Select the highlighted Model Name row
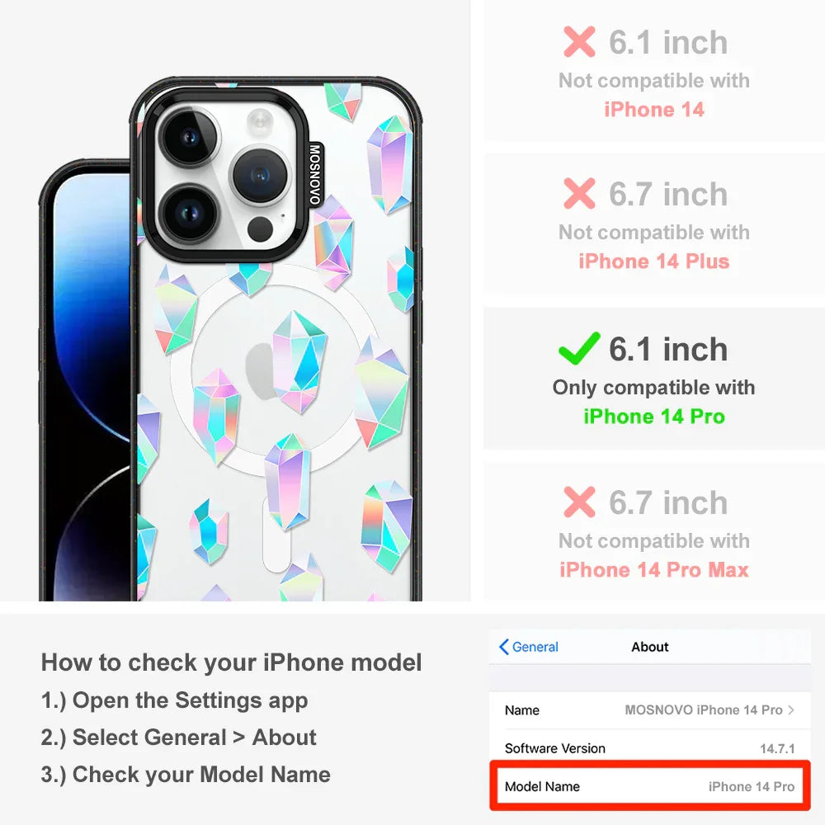The height and width of the screenshot is (825, 825). tap(650, 785)
